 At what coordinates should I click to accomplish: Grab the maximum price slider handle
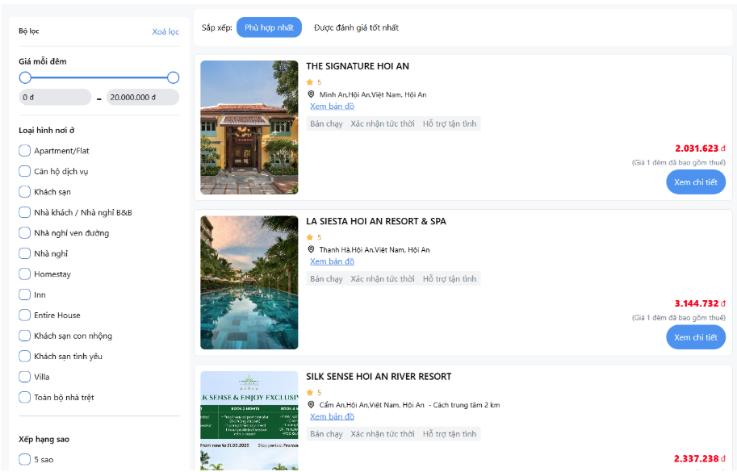(173, 77)
